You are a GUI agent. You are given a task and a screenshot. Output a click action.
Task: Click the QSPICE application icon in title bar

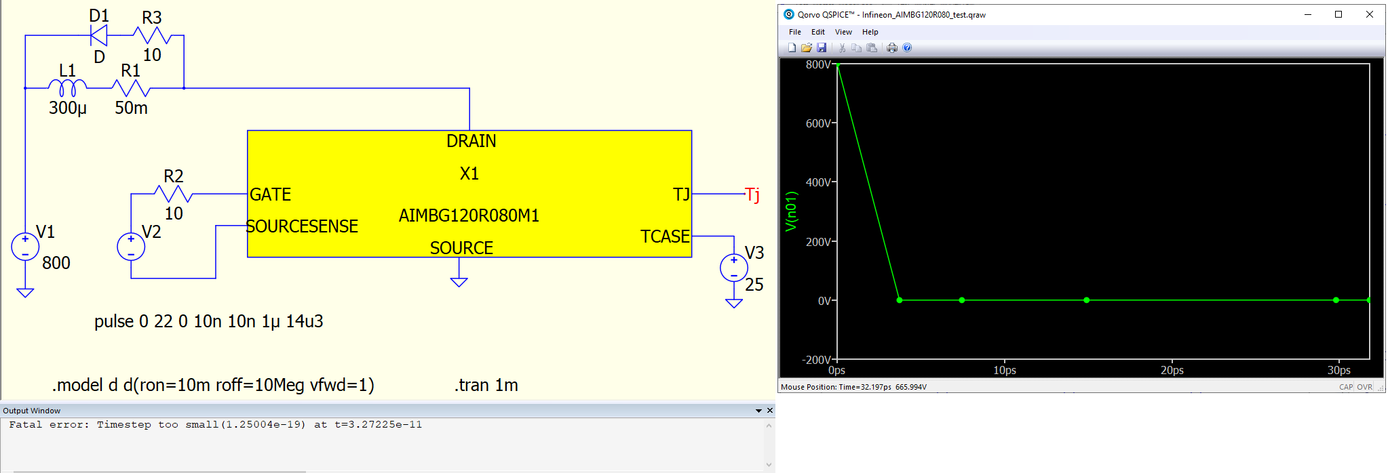(x=788, y=14)
